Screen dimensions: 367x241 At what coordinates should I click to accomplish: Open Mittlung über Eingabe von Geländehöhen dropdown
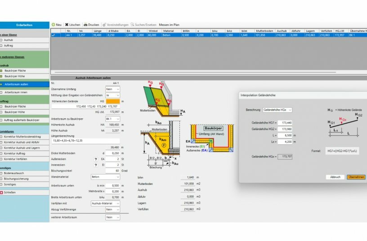click(112, 95)
